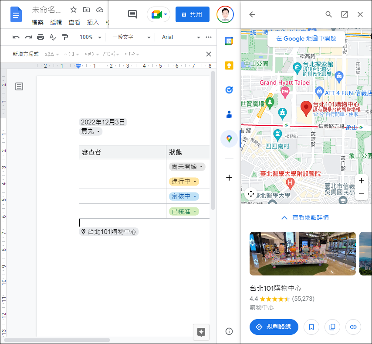Show more toolbar options ellipsis
The image size is (372, 344).
pyautogui.click(x=209, y=37)
